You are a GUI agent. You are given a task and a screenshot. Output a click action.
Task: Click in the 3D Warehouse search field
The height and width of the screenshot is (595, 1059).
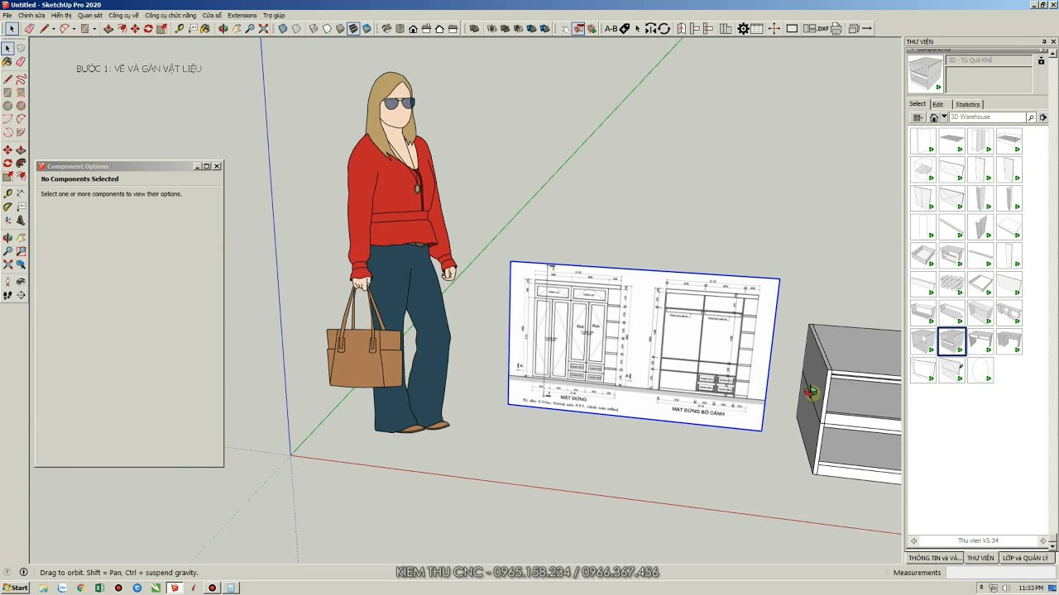click(986, 117)
